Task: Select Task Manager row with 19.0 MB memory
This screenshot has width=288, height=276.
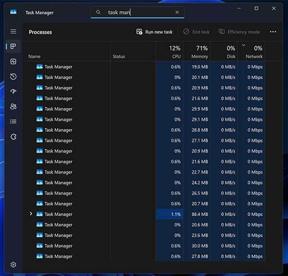Action: [x=145, y=67]
